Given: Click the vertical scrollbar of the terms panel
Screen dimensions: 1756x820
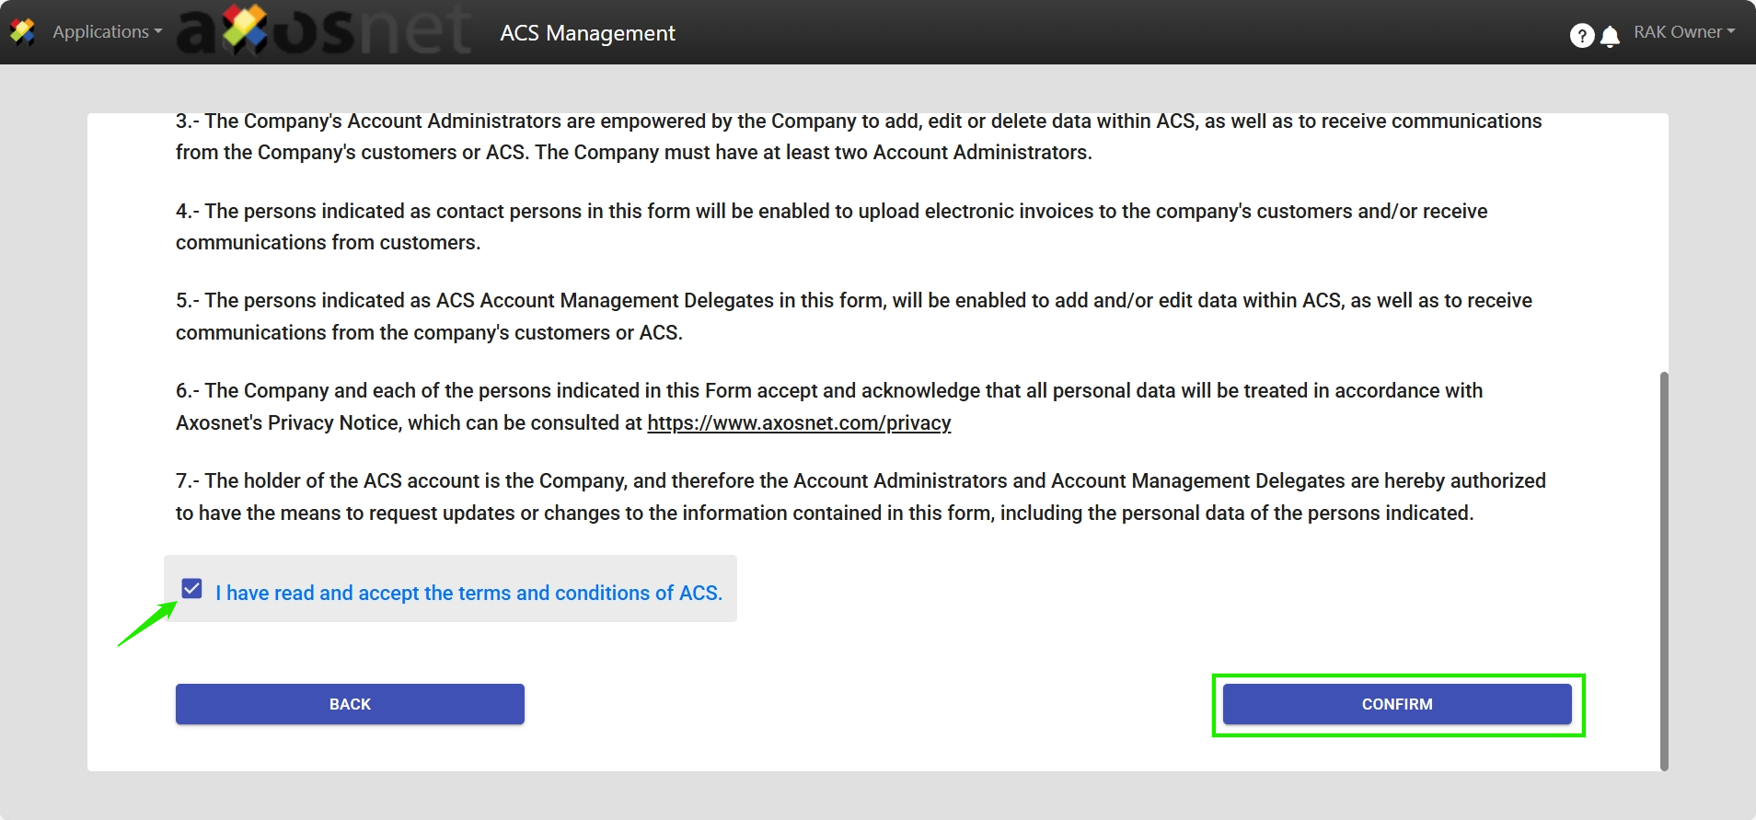Looking at the screenshot, I should (1663, 571).
